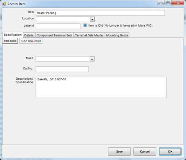Choose the Non Item code sub-tab
This screenshot has width=186, height=160.
pos(31,41)
